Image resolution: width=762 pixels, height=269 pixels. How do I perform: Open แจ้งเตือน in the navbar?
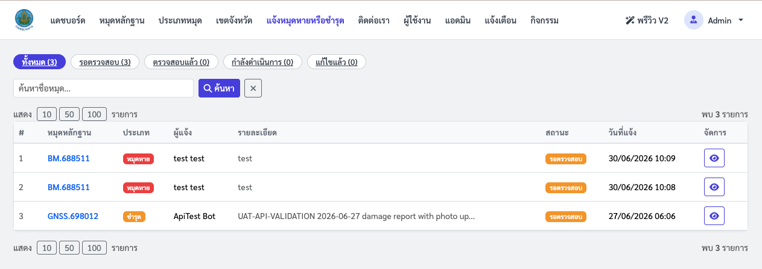pyautogui.click(x=501, y=20)
